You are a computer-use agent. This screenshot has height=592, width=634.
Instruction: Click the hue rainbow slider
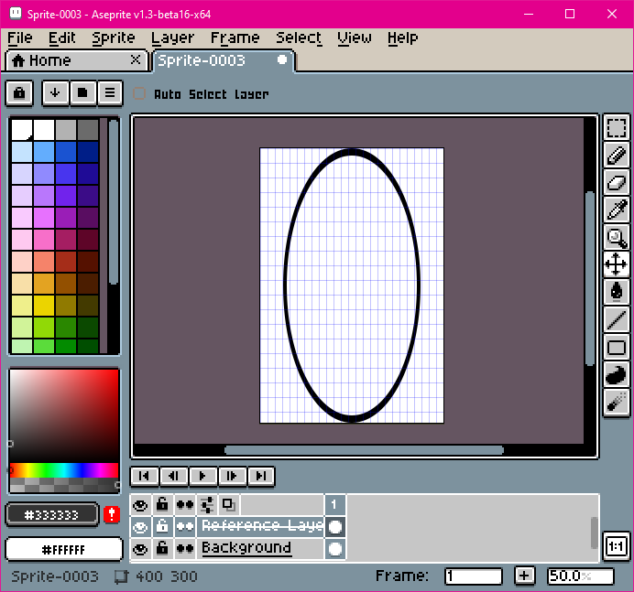(x=64, y=470)
